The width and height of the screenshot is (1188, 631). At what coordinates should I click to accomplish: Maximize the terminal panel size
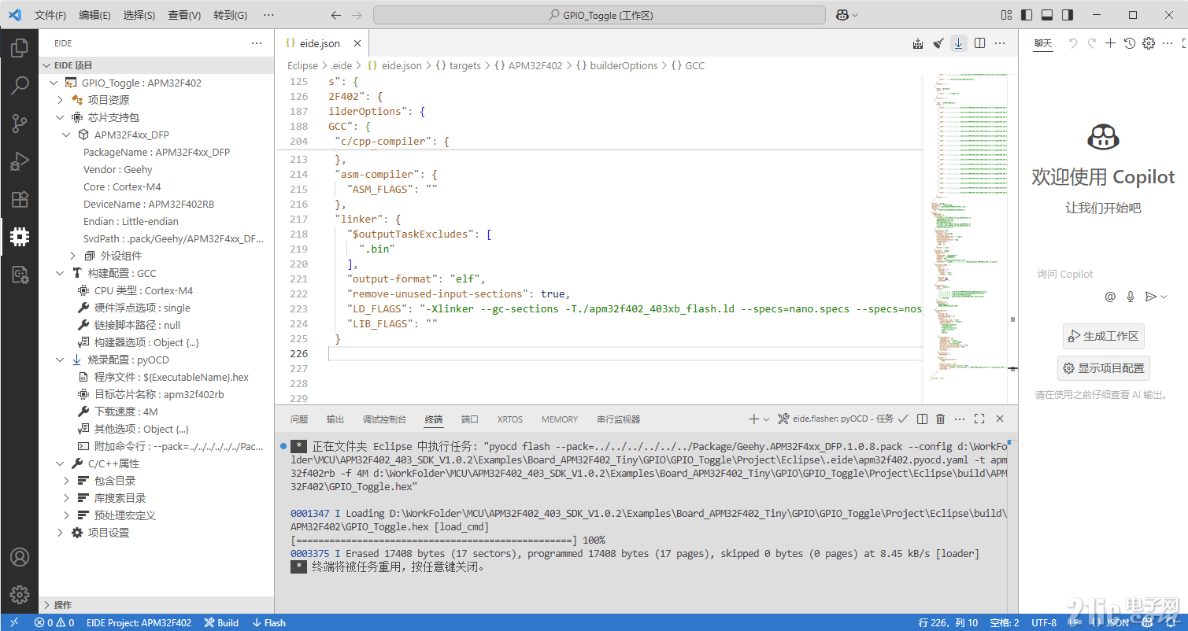979,419
